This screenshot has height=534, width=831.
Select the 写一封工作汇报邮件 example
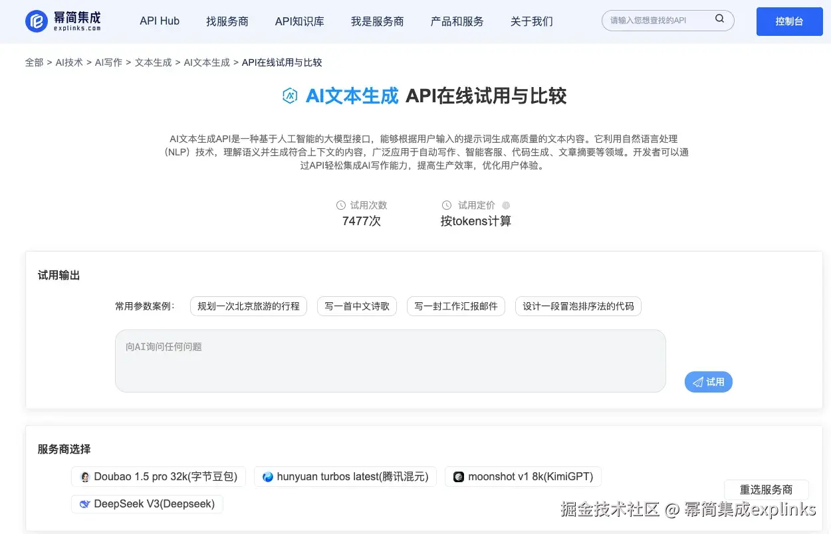(456, 306)
